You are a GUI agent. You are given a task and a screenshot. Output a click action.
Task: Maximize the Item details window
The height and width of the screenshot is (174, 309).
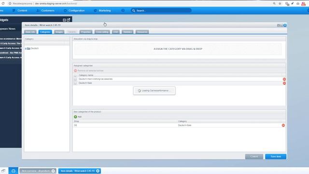click(x=281, y=25)
